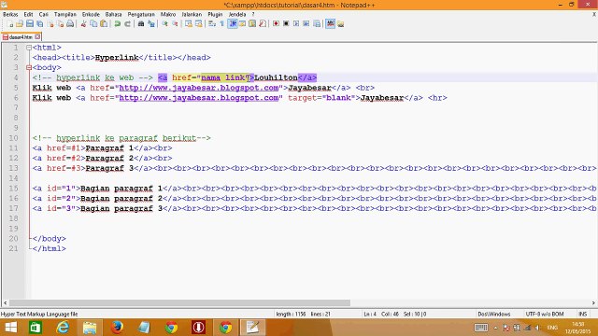Viewport: 598px width, 336px height.
Task: Collapse the html fold marker on line 1
Action: [29, 48]
